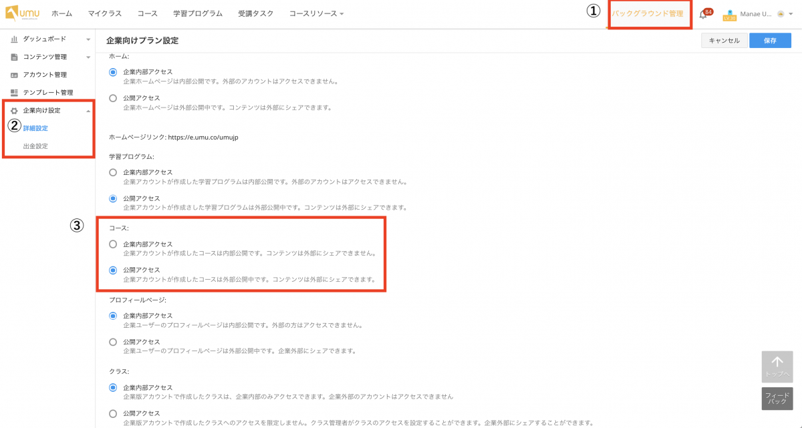The image size is (802, 428).
Task: Click the 学習プログラム: section label
Action: (x=132, y=157)
